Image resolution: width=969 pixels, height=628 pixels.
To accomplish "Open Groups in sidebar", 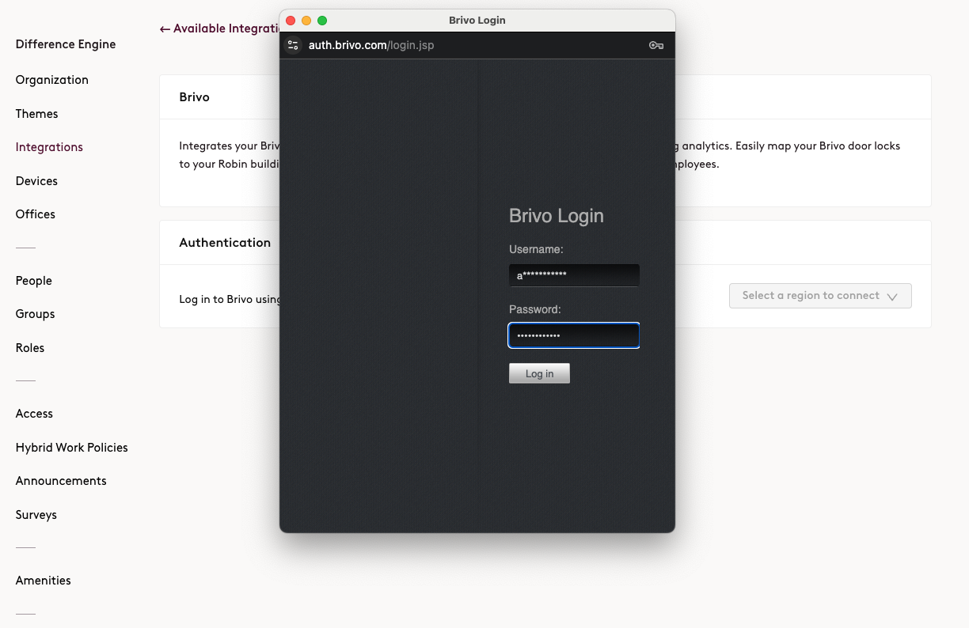I will (x=36, y=314).
